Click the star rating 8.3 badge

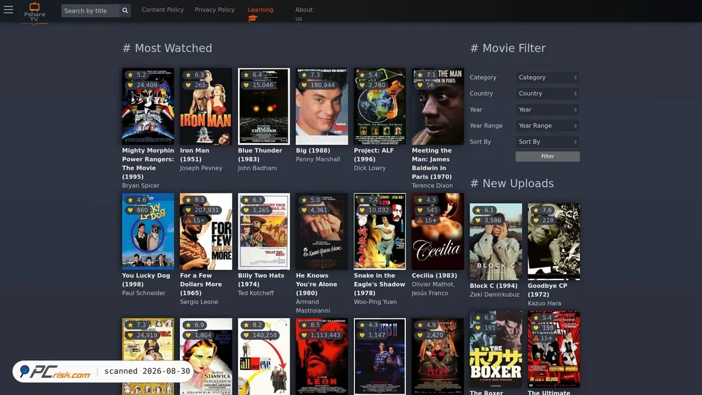(x=195, y=200)
